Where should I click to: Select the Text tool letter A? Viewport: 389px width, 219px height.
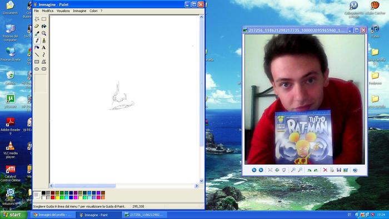pyautogui.click(x=44, y=48)
